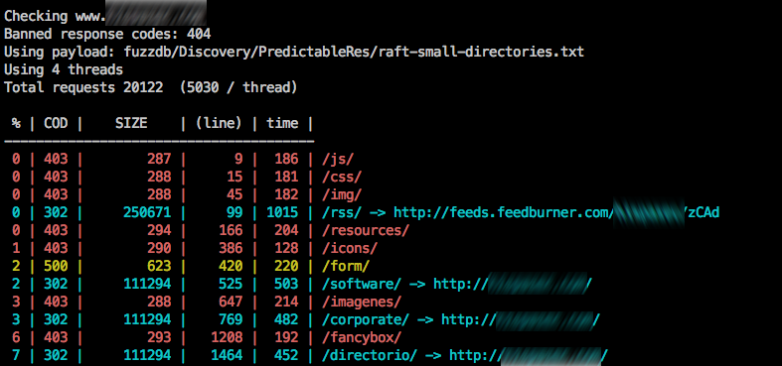Click the 500 status code value

56,266
